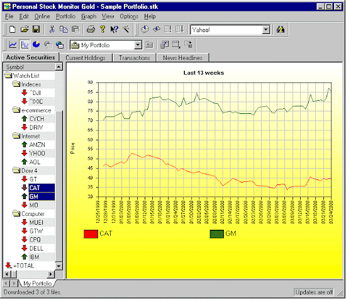The image size is (346, 299).
Task: Switch to Transactions tab
Action: coord(135,58)
